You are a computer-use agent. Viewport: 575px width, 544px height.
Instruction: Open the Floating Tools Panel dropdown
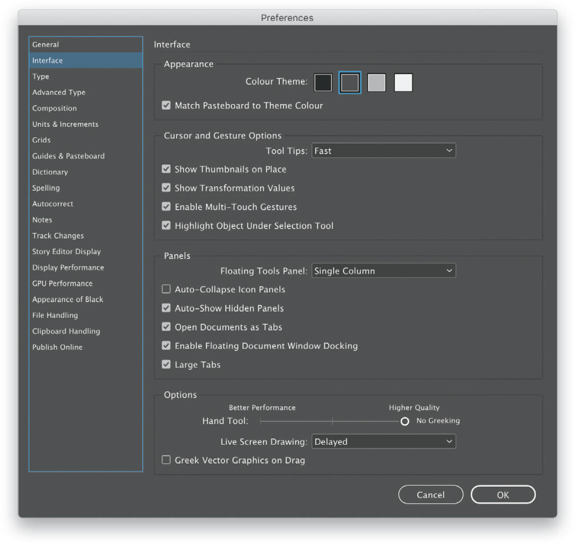[384, 271]
